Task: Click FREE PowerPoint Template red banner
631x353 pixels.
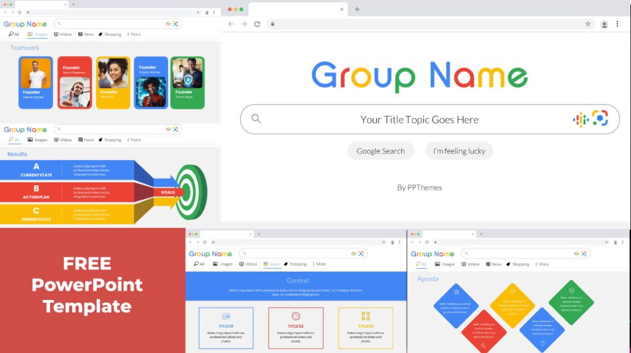Action: (x=92, y=290)
